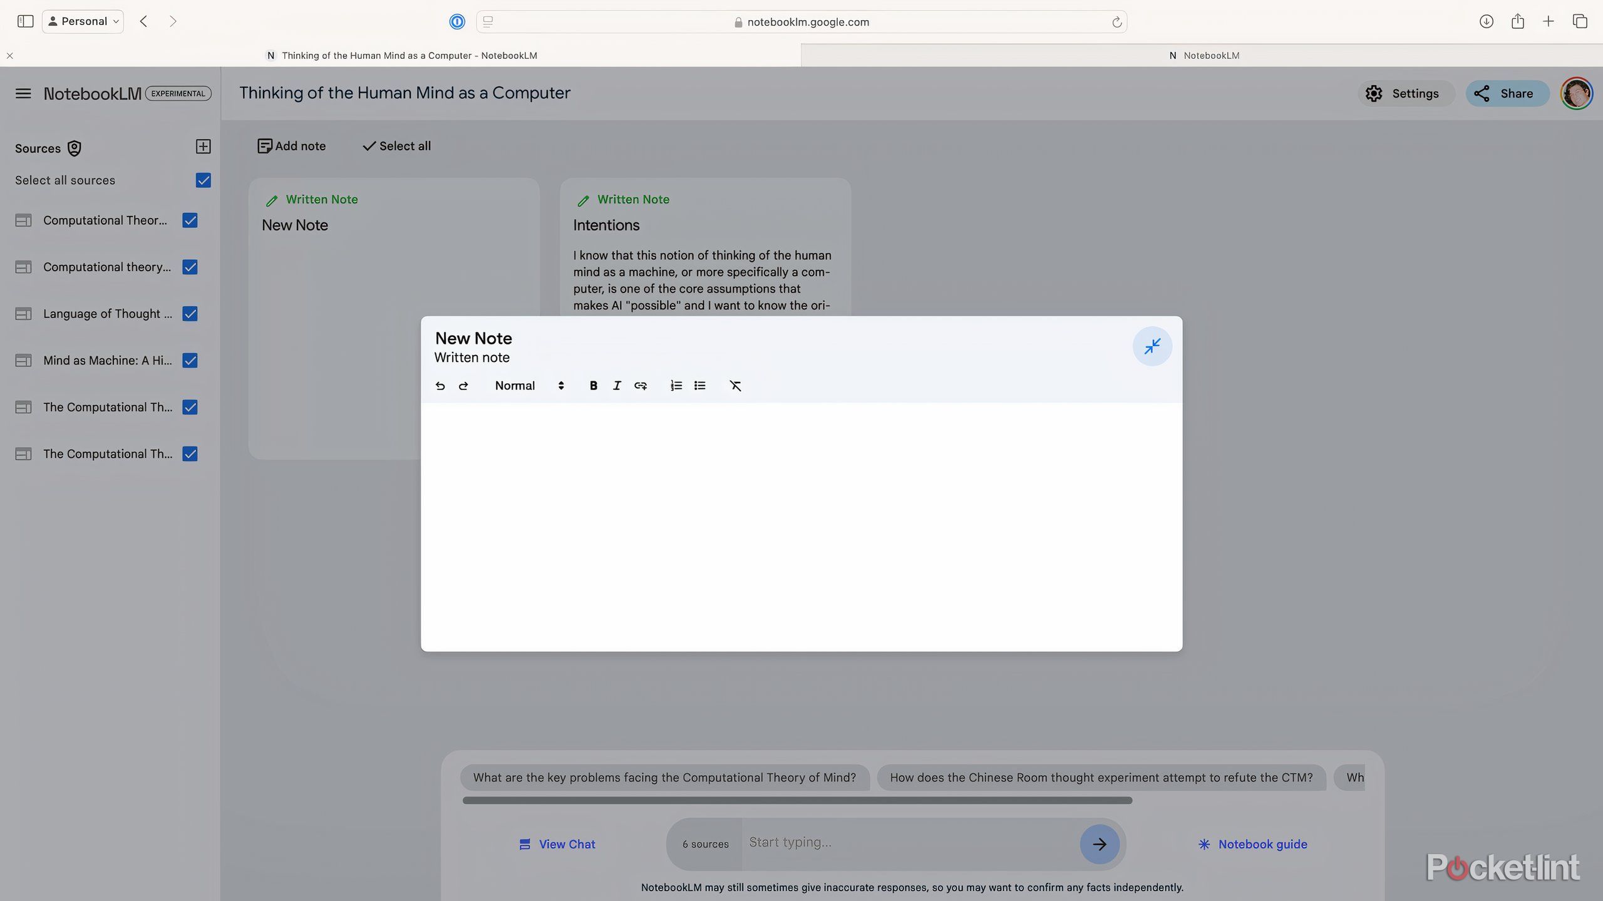The height and width of the screenshot is (901, 1603).
Task: Apply italic formatting in the note editor
Action: (x=617, y=386)
